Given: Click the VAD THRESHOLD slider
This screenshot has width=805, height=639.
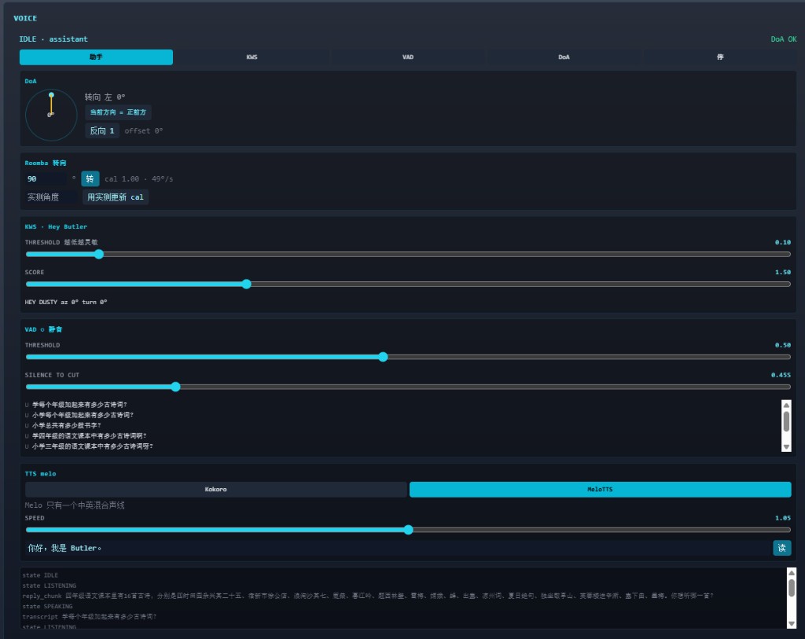Looking at the screenshot, I should (x=408, y=357).
